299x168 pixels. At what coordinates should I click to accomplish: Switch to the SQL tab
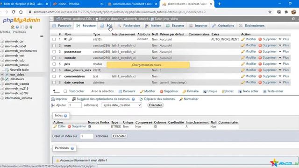(107, 26)
